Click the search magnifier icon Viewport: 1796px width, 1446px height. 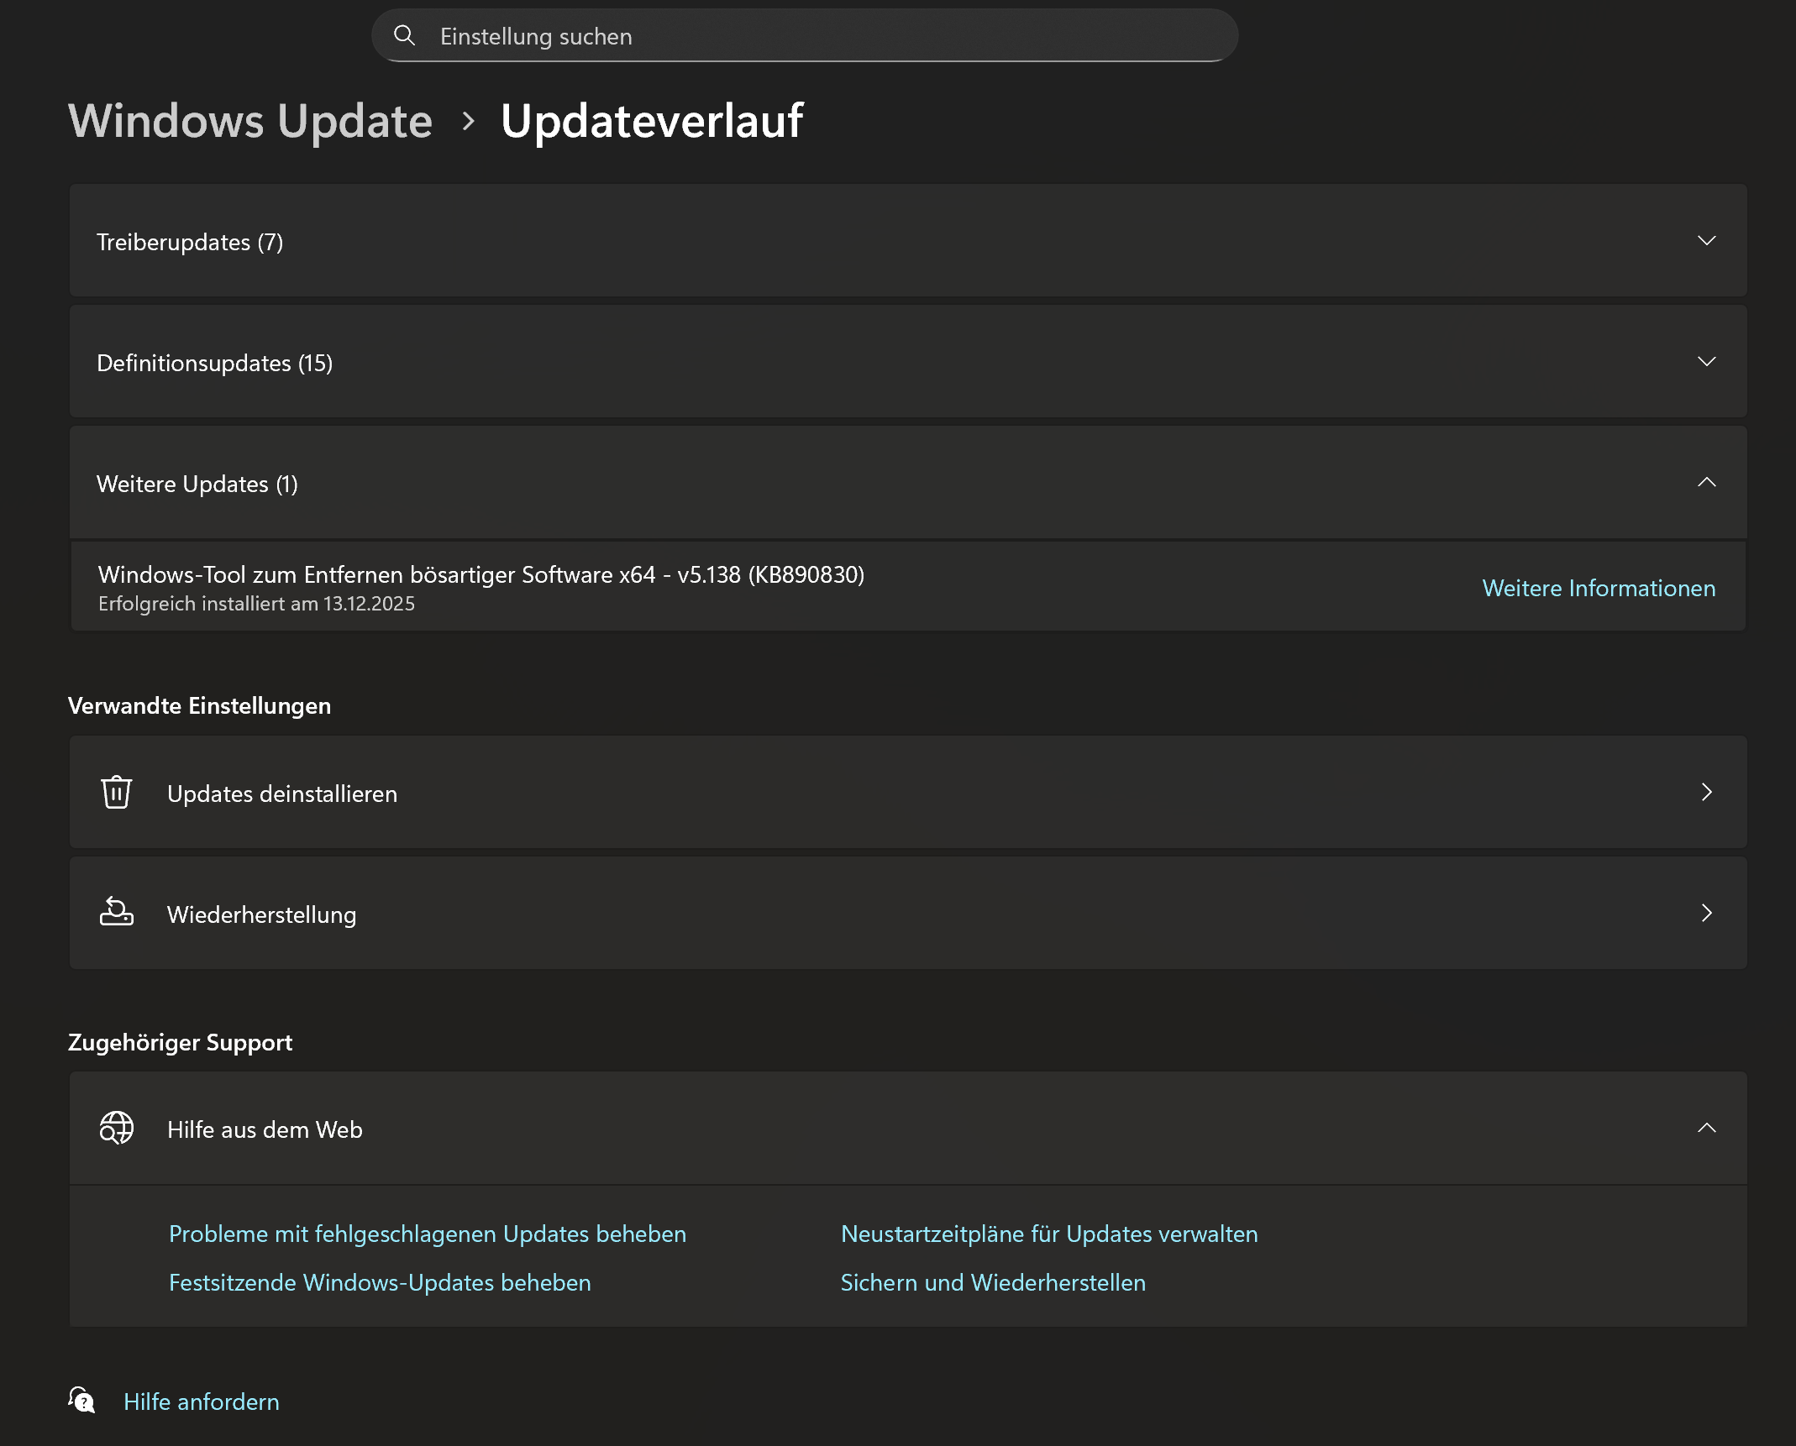tap(404, 35)
